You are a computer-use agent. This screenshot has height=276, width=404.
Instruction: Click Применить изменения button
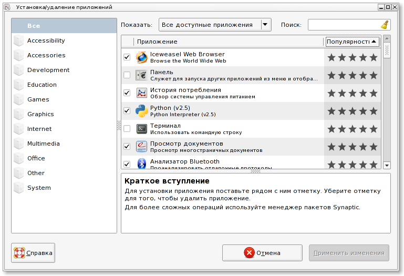(349, 253)
